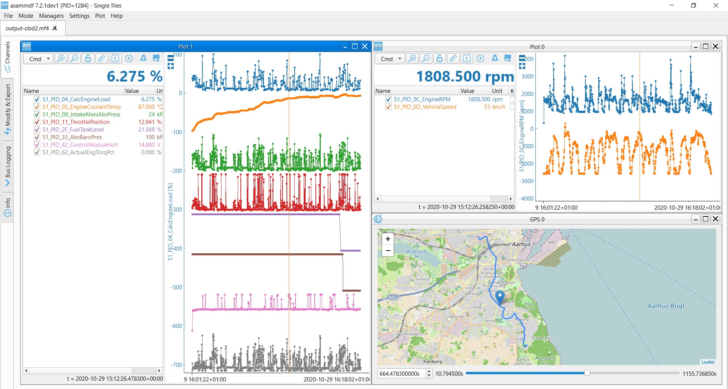This screenshot has height=389, width=728.
Task: Click the bookmark comment icon in Plot 1 toolbar
Action: 156,58
